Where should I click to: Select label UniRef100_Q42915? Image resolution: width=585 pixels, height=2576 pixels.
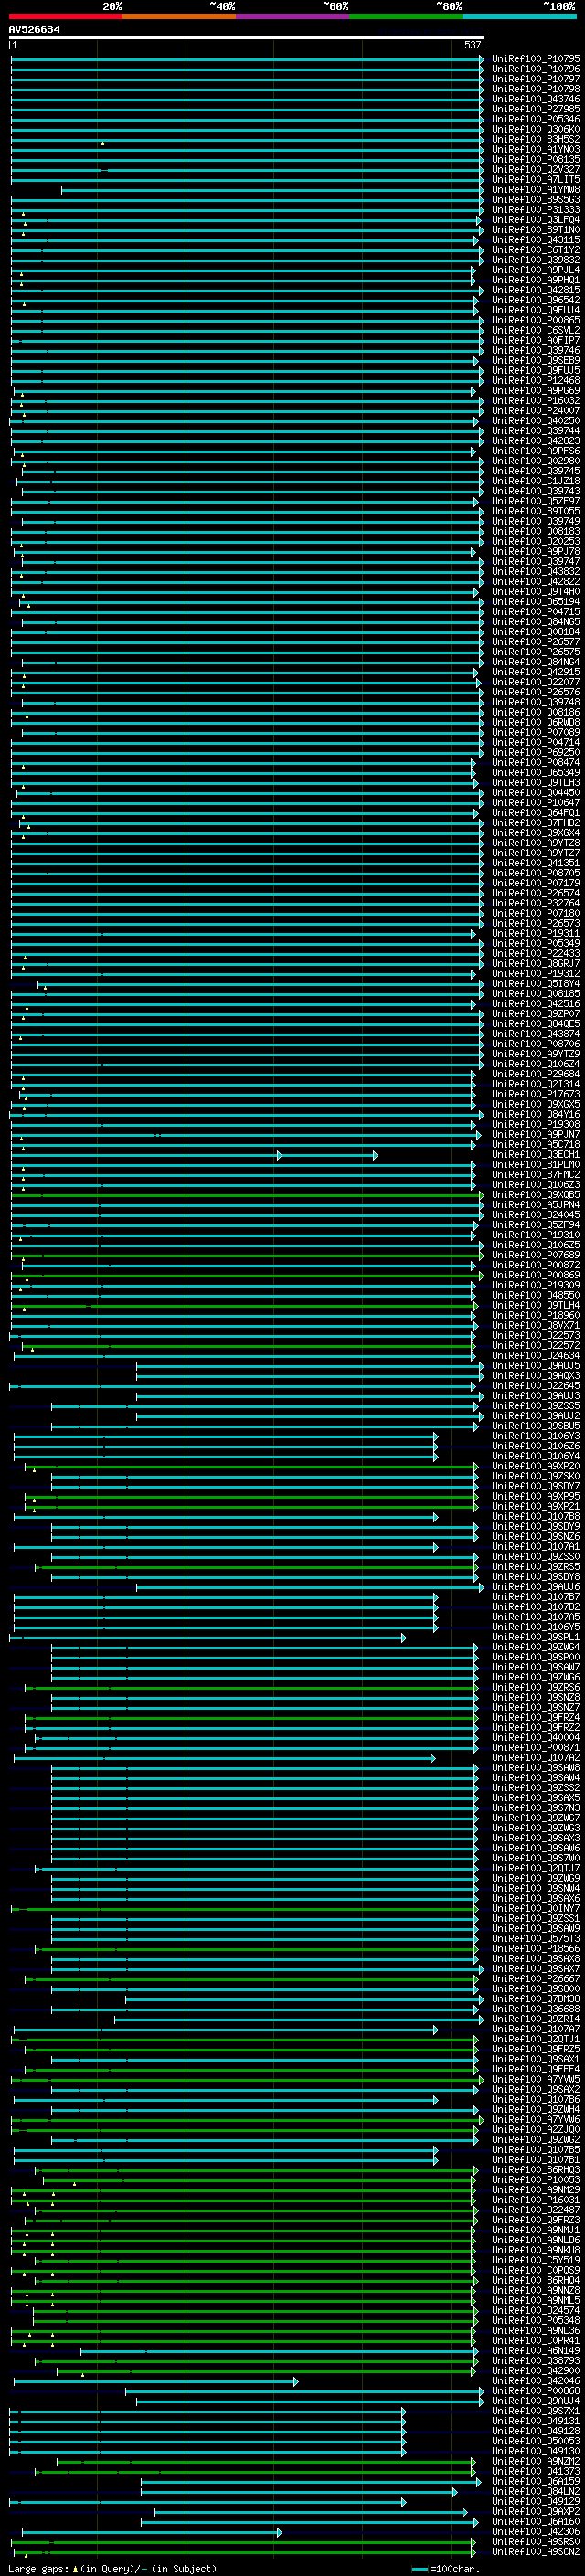point(536,672)
